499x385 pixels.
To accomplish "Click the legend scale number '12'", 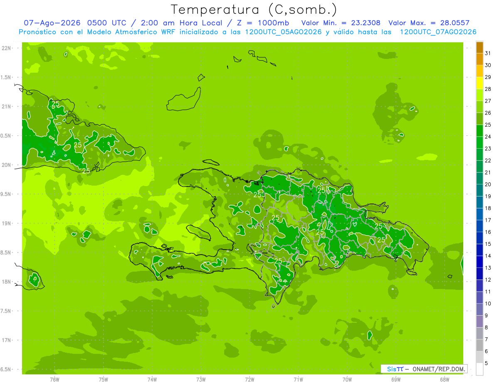I will pos(488,280).
